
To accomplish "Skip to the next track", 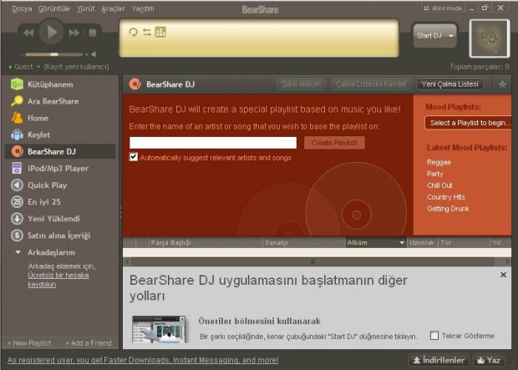I will coord(74,33).
